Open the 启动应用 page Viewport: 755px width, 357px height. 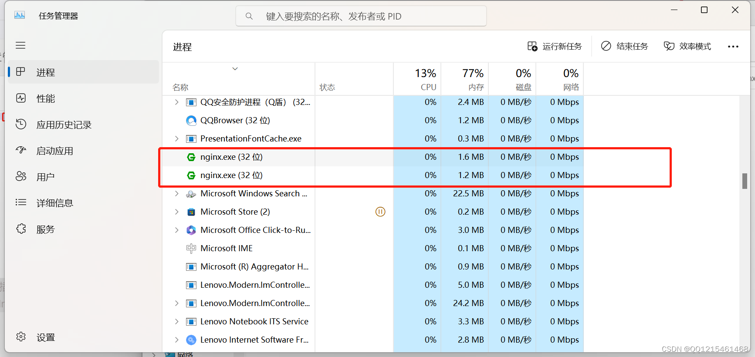coord(83,150)
